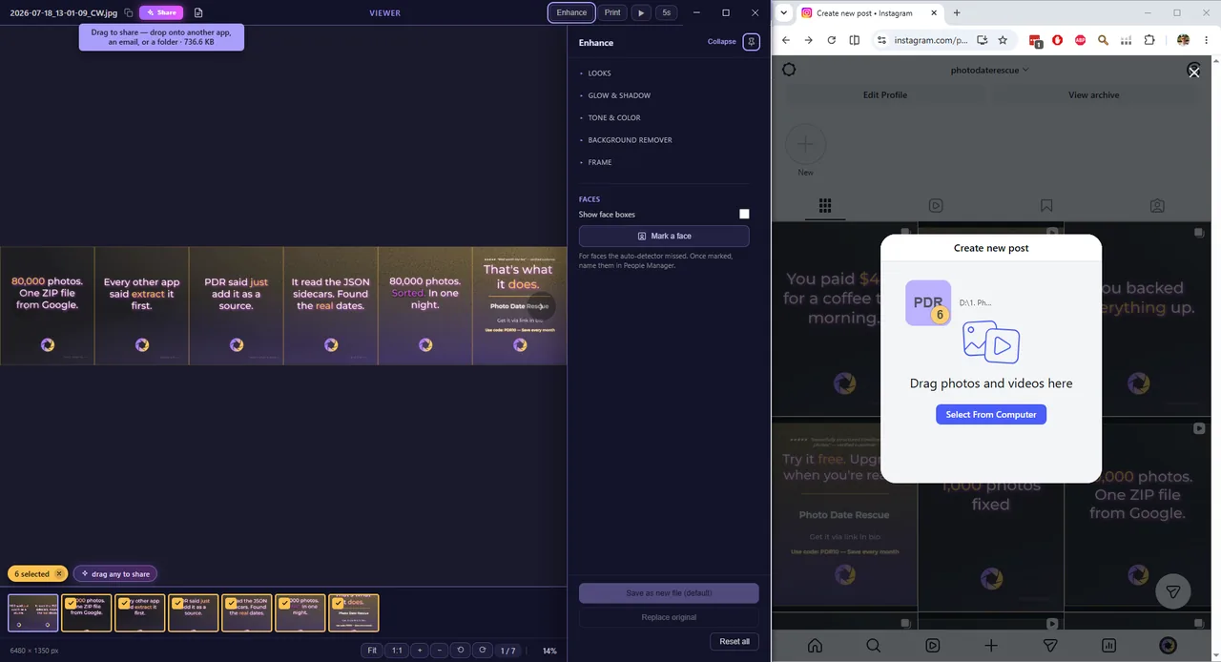Uncheck the 'add it as a source' thumbnail checkbox

177,603
